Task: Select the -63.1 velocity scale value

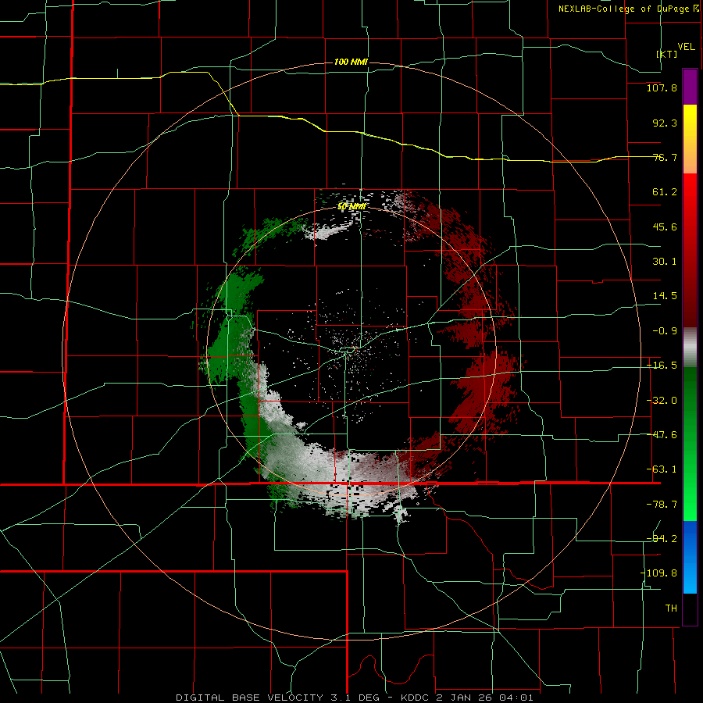Action: (x=662, y=469)
